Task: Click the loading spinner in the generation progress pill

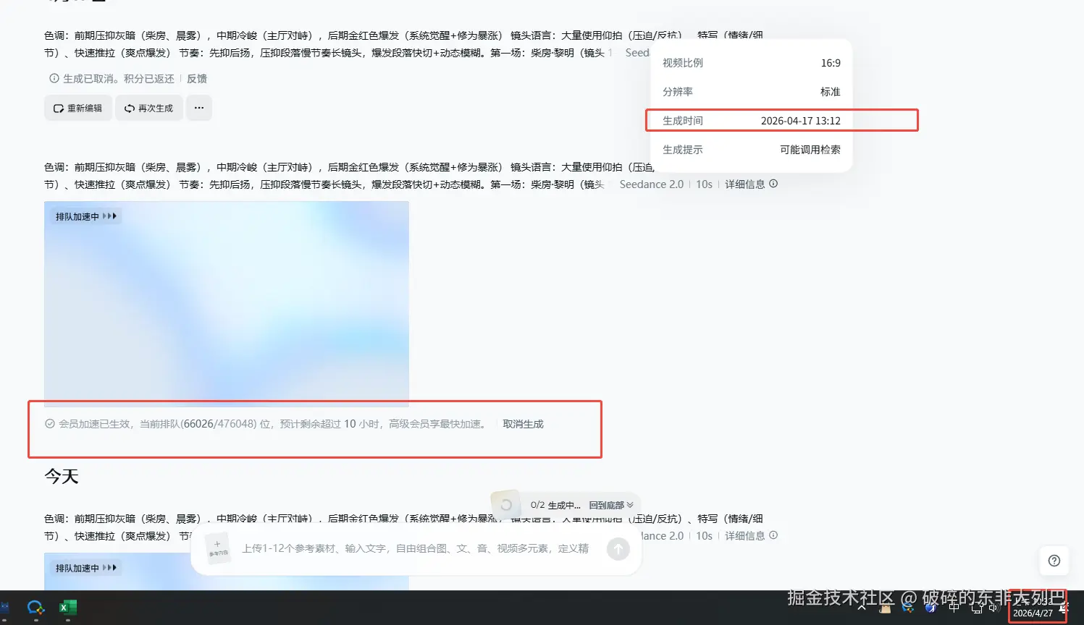Action: [x=505, y=504]
